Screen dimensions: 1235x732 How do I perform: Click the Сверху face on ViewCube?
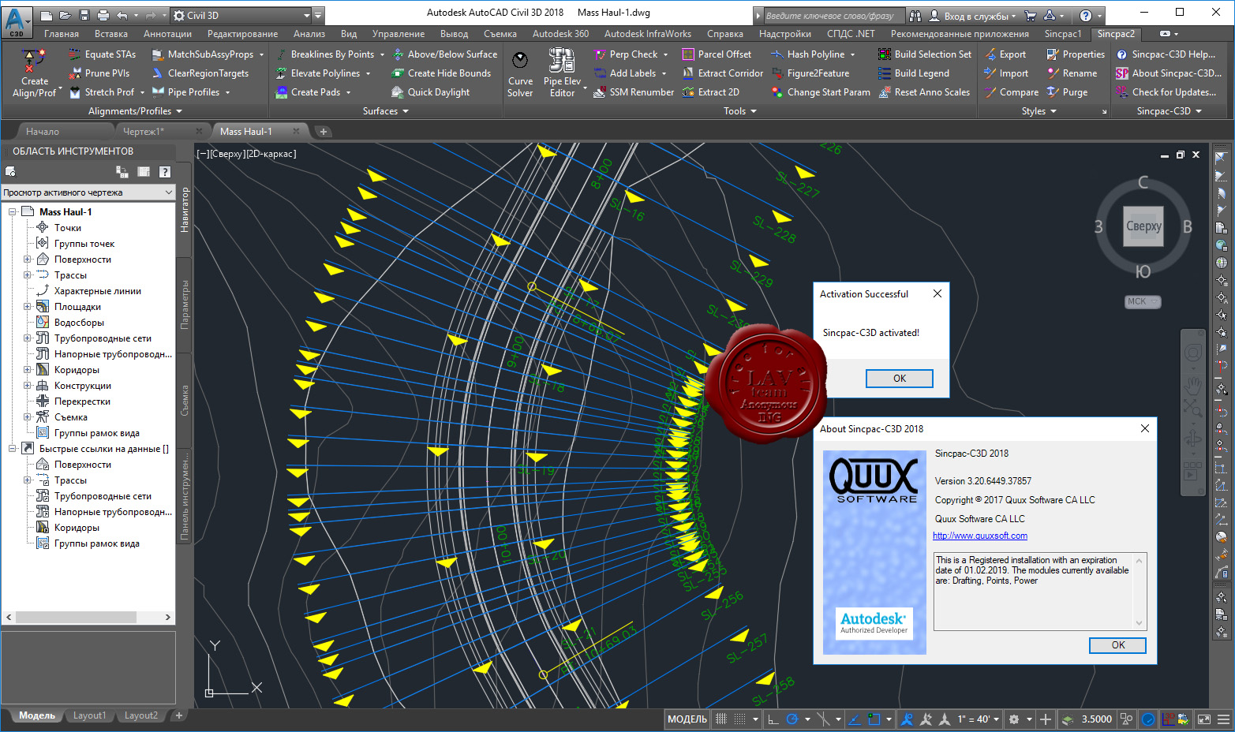coord(1143,226)
